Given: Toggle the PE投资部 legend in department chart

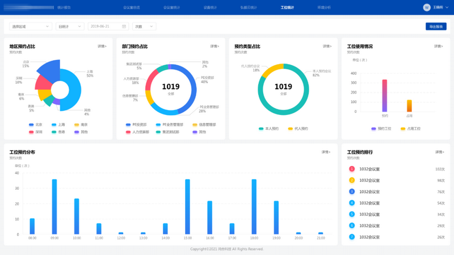Looking at the screenshot, I should coord(136,125).
